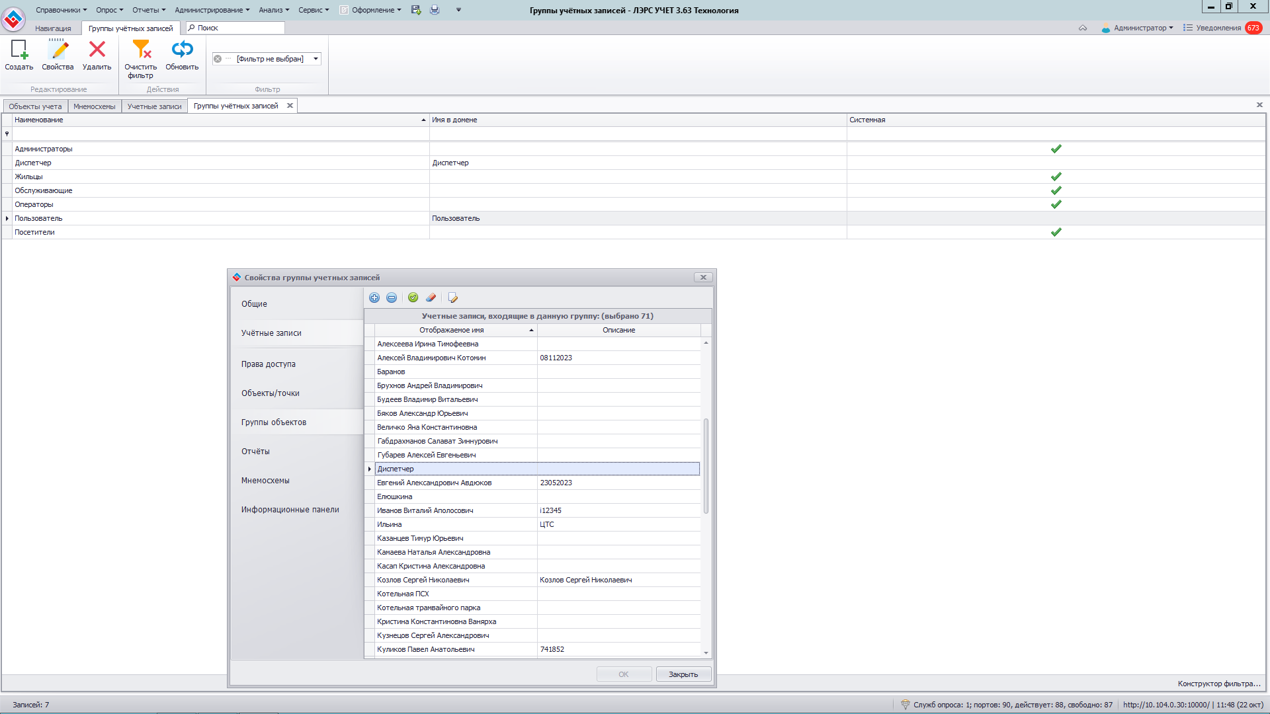Screen dimensions: 1270x714
Task: Toggle the Системная checkmark for Жильцы row
Action: (x=1056, y=177)
